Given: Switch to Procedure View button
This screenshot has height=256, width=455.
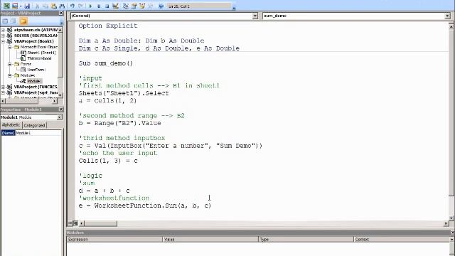Looking at the screenshot, I should 70,223.
